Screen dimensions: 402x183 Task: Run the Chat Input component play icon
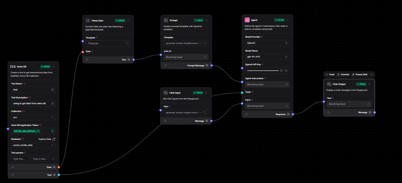click(x=206, y=93)
